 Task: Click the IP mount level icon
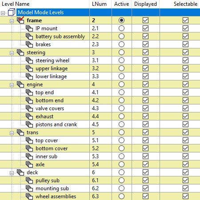(x=29, y=28)
